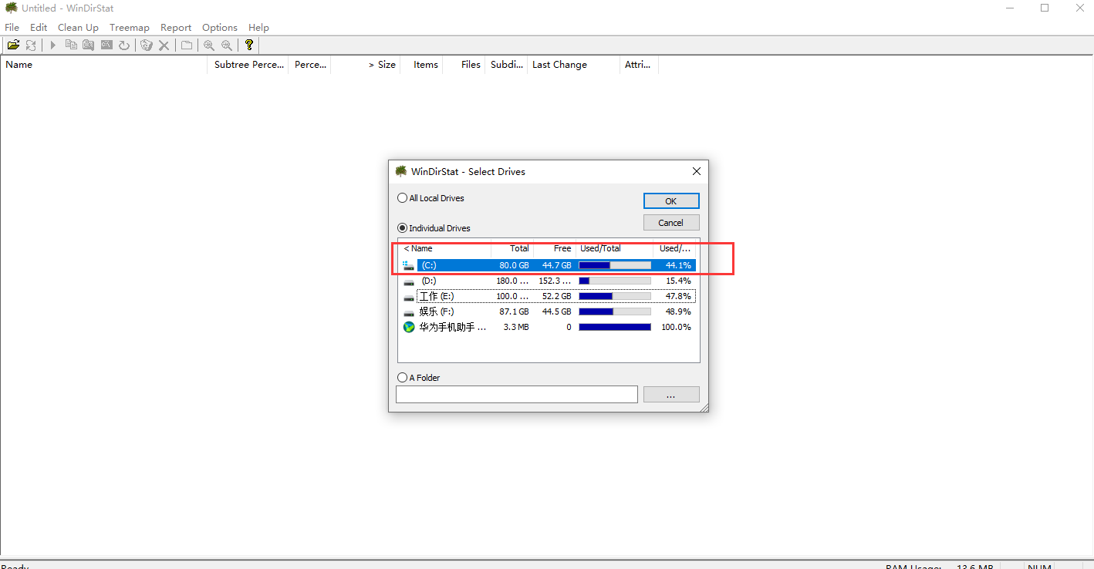Image resolution: width=1094 pixels, height=569 pixels.
Task: Click the yellow question mark Help icon
Action: 249,45
